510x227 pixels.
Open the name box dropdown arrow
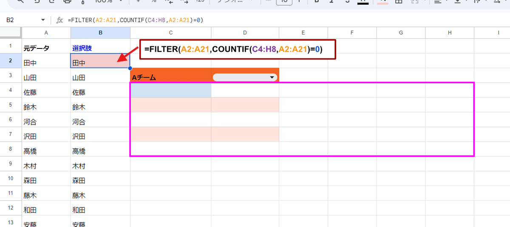pos(43,20)
